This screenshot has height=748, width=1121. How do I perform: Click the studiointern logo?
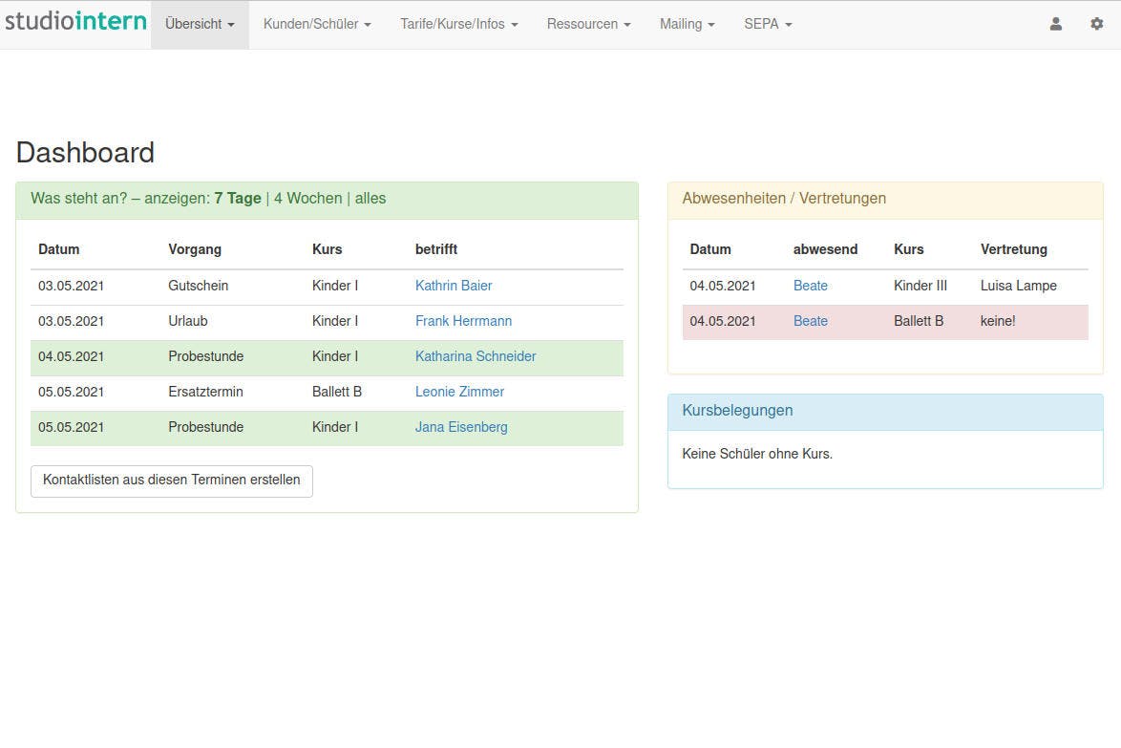[75, 21]
